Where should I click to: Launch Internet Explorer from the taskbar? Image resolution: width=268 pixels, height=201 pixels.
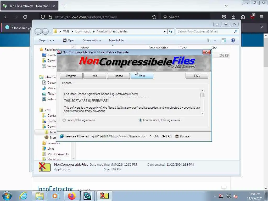23,196
